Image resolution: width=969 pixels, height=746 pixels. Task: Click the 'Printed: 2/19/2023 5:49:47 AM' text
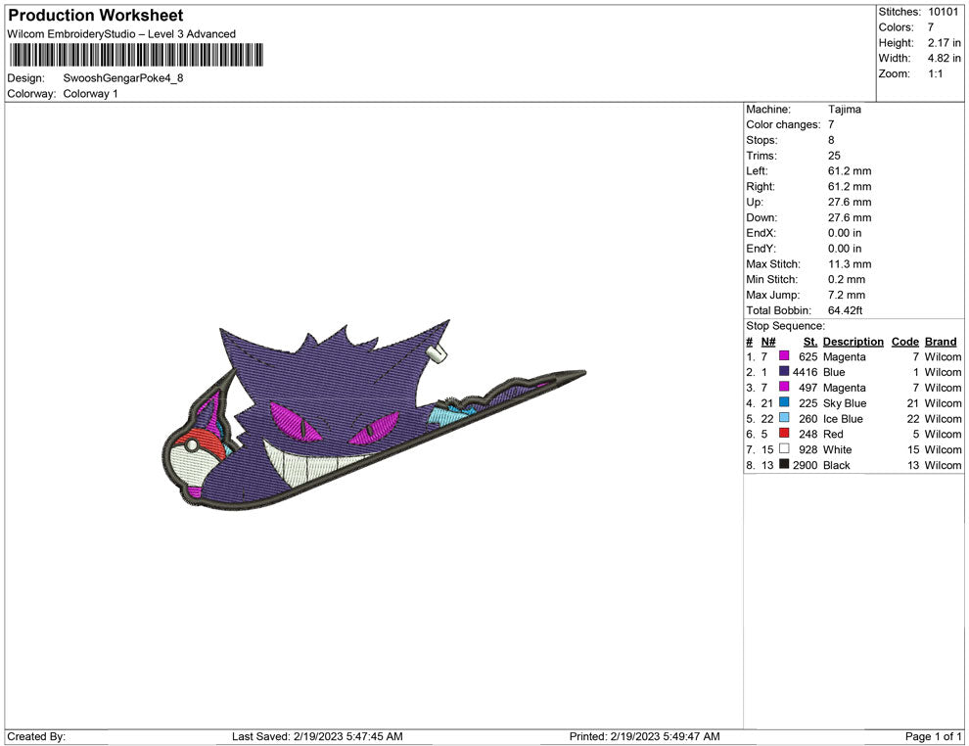click(645, 736)
